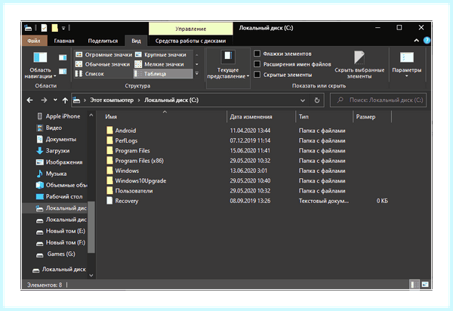The height and width of the screenshot is (311, 453).
Task: Show Скрытые элементы checkbox
Action: tap(257, 75)
